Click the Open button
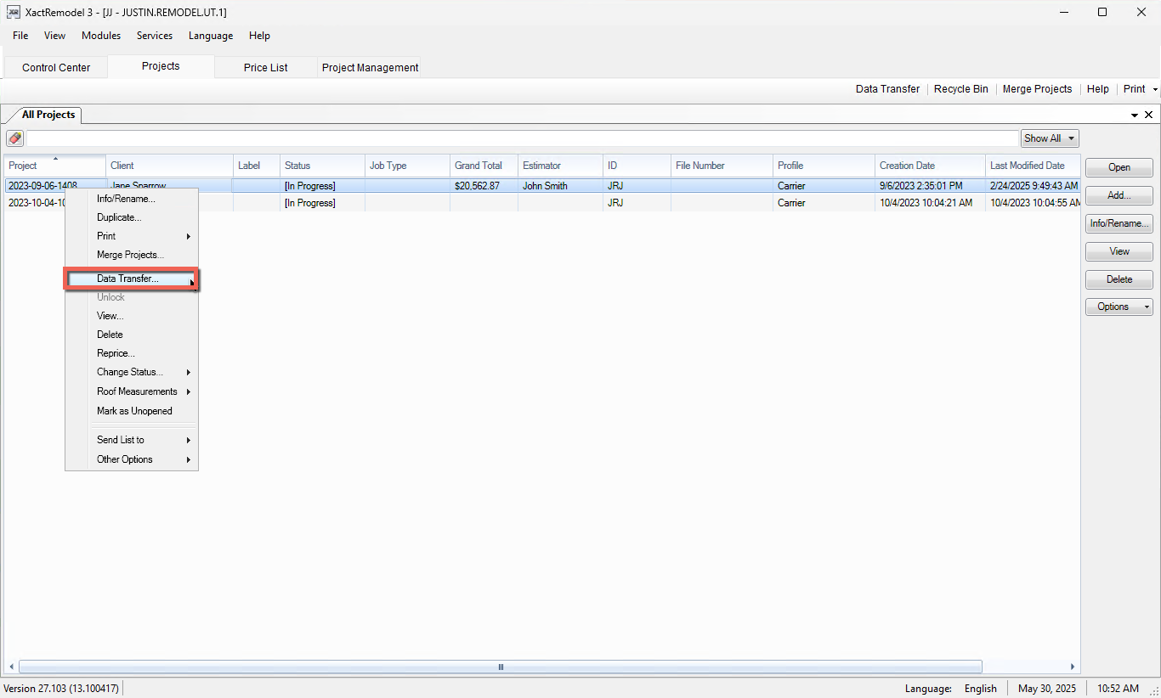1161x698 pixels. point(1119,167)
